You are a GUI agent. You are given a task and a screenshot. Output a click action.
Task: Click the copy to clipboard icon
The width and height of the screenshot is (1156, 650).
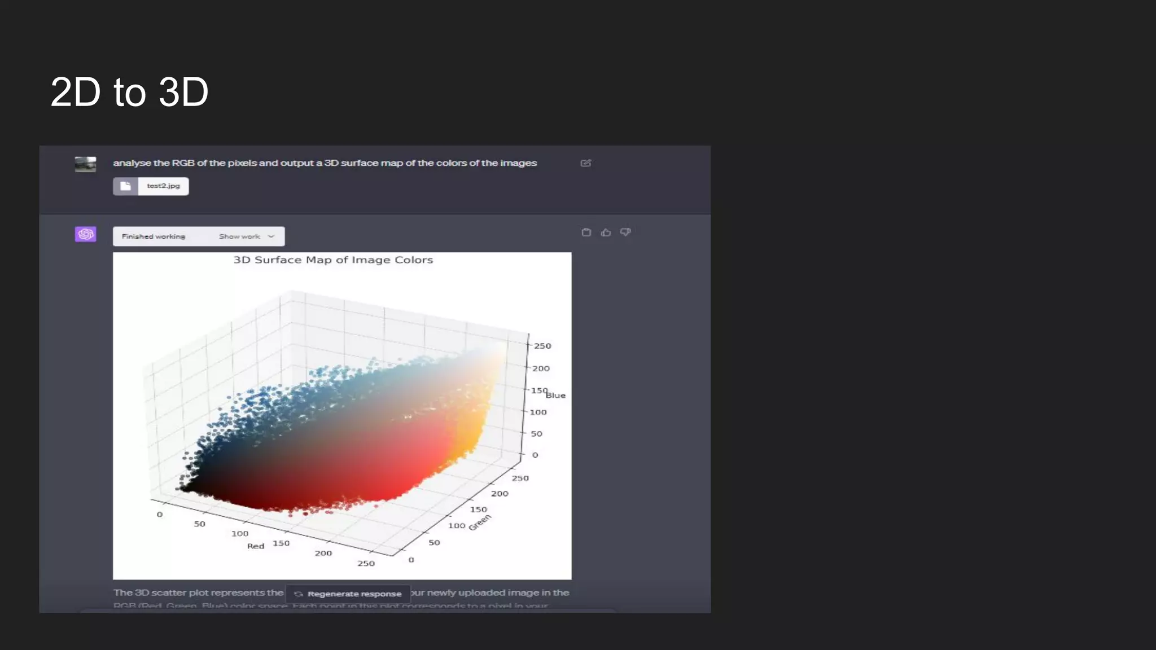(x=586, y=232)
